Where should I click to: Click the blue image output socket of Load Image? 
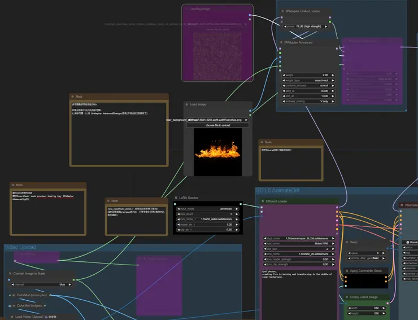click(250, 111)
